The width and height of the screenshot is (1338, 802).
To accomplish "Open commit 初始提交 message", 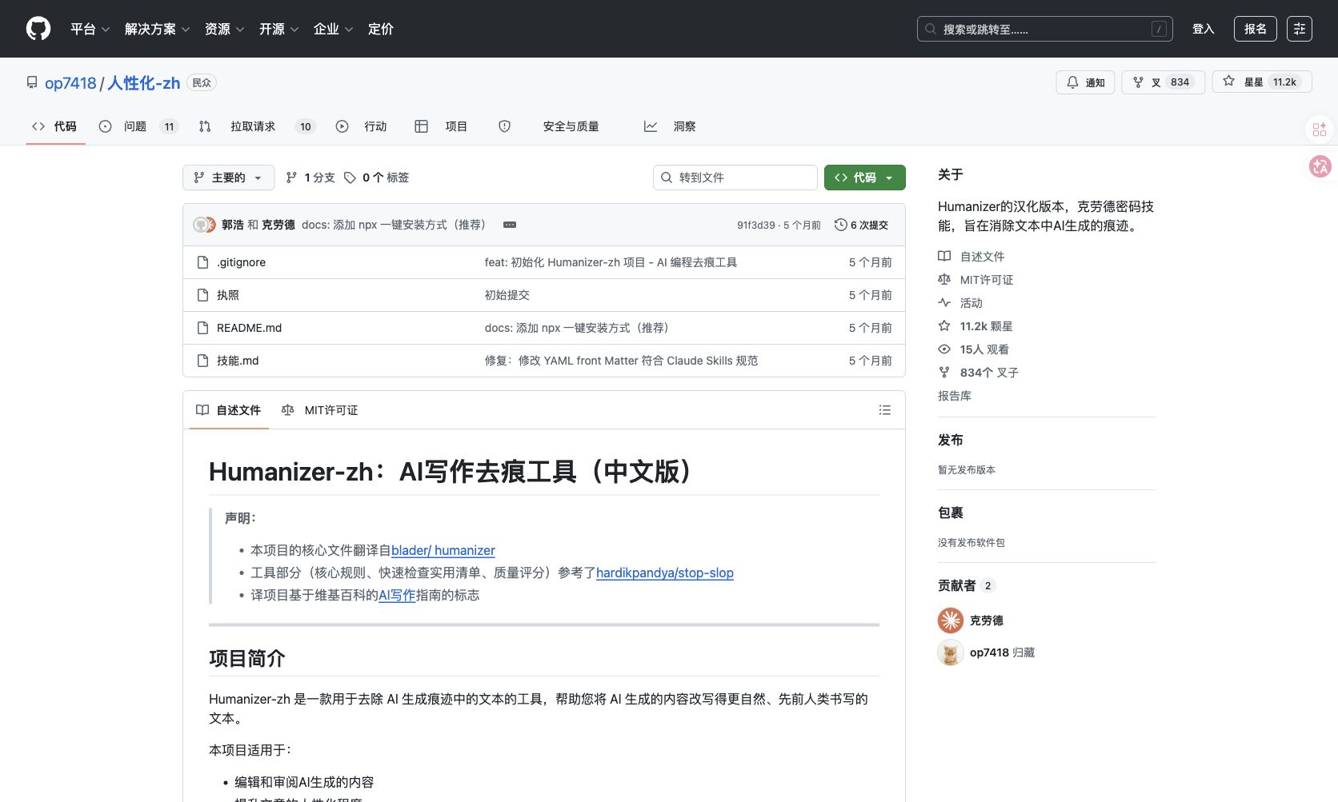I will (507, 295).
